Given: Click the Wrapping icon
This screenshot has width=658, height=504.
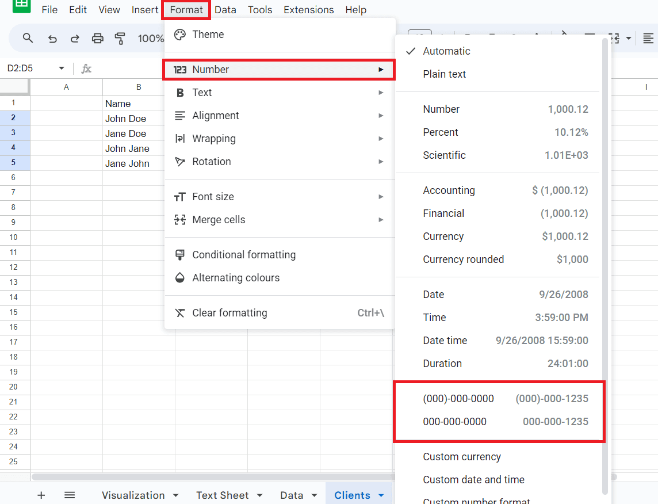Looking at the screenshot, I should click(179, 139).
